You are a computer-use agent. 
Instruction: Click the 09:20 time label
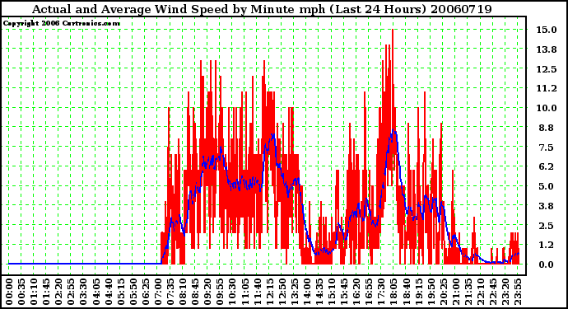click(x=207, y=292)
